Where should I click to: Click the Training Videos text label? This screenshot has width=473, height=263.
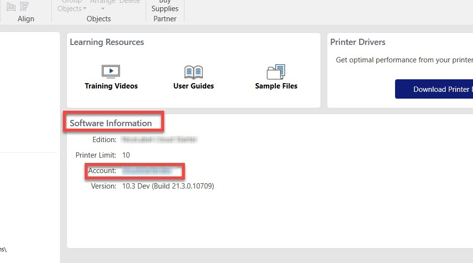(x=111, y=86)
